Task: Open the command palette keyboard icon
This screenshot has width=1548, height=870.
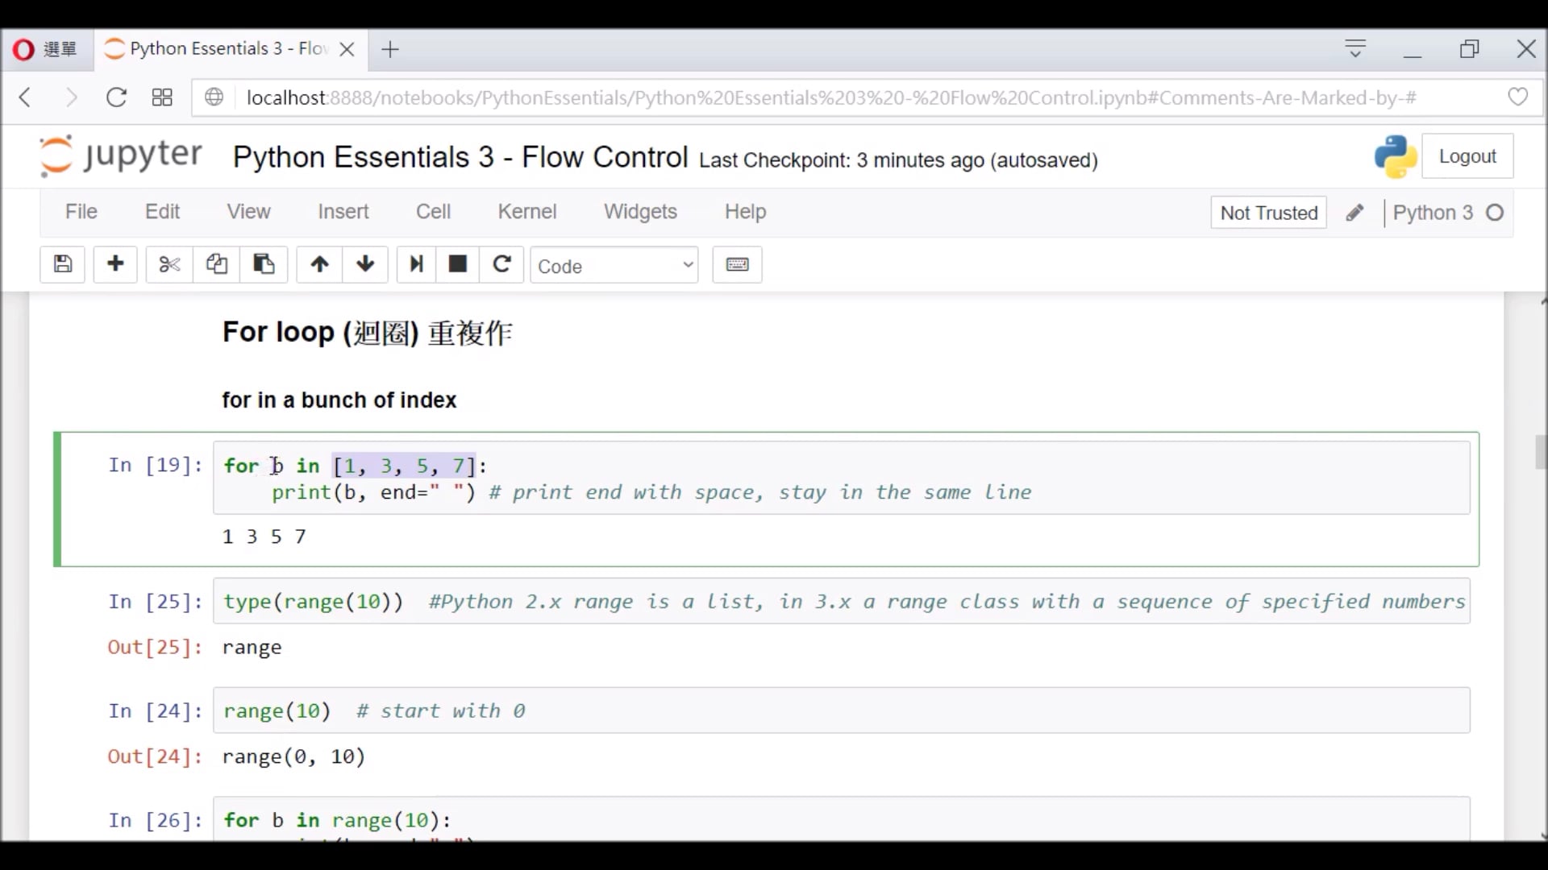Action: point(737,264)
